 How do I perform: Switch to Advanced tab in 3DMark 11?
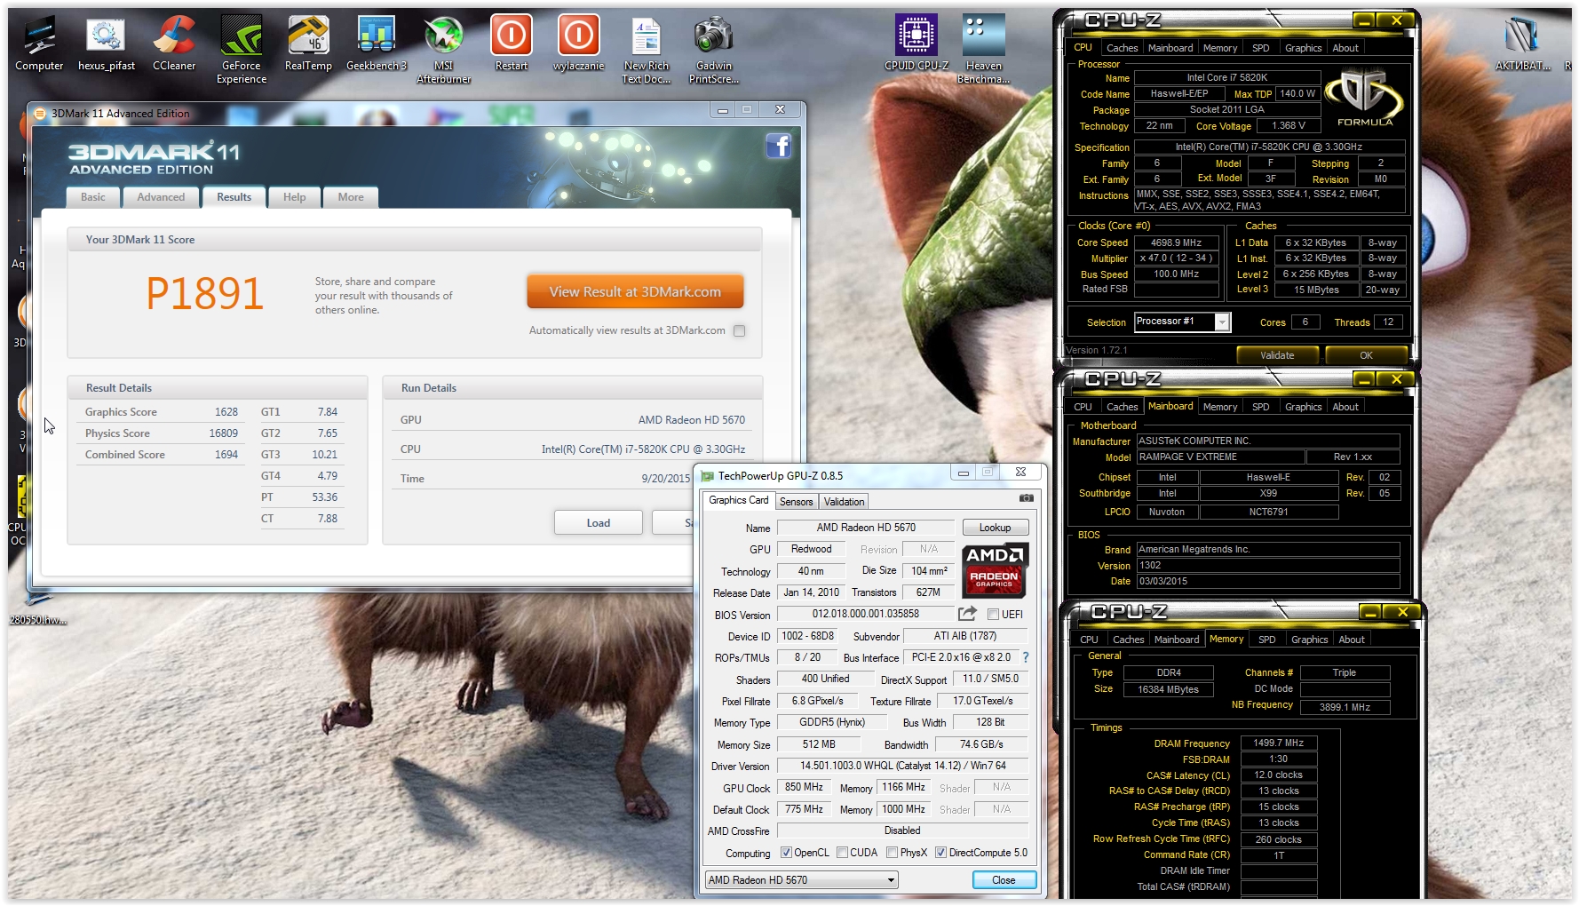[x=161, y=197]
